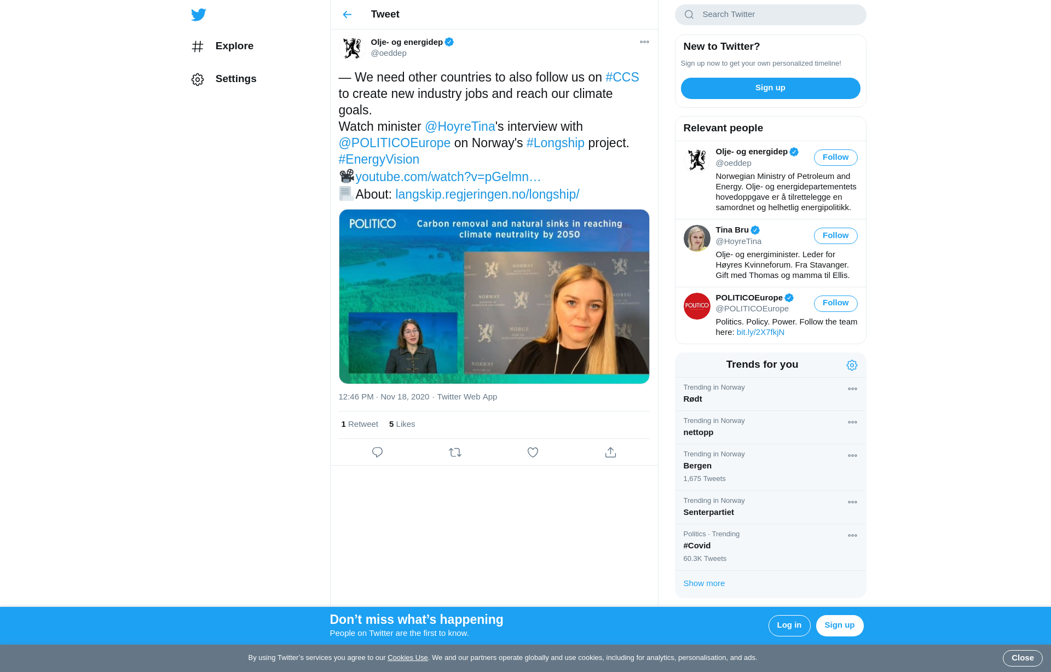Viewport: 1051px width, 672px height.
Task: Like the tweet with heart icon
Action: click(x=533, y=452)
